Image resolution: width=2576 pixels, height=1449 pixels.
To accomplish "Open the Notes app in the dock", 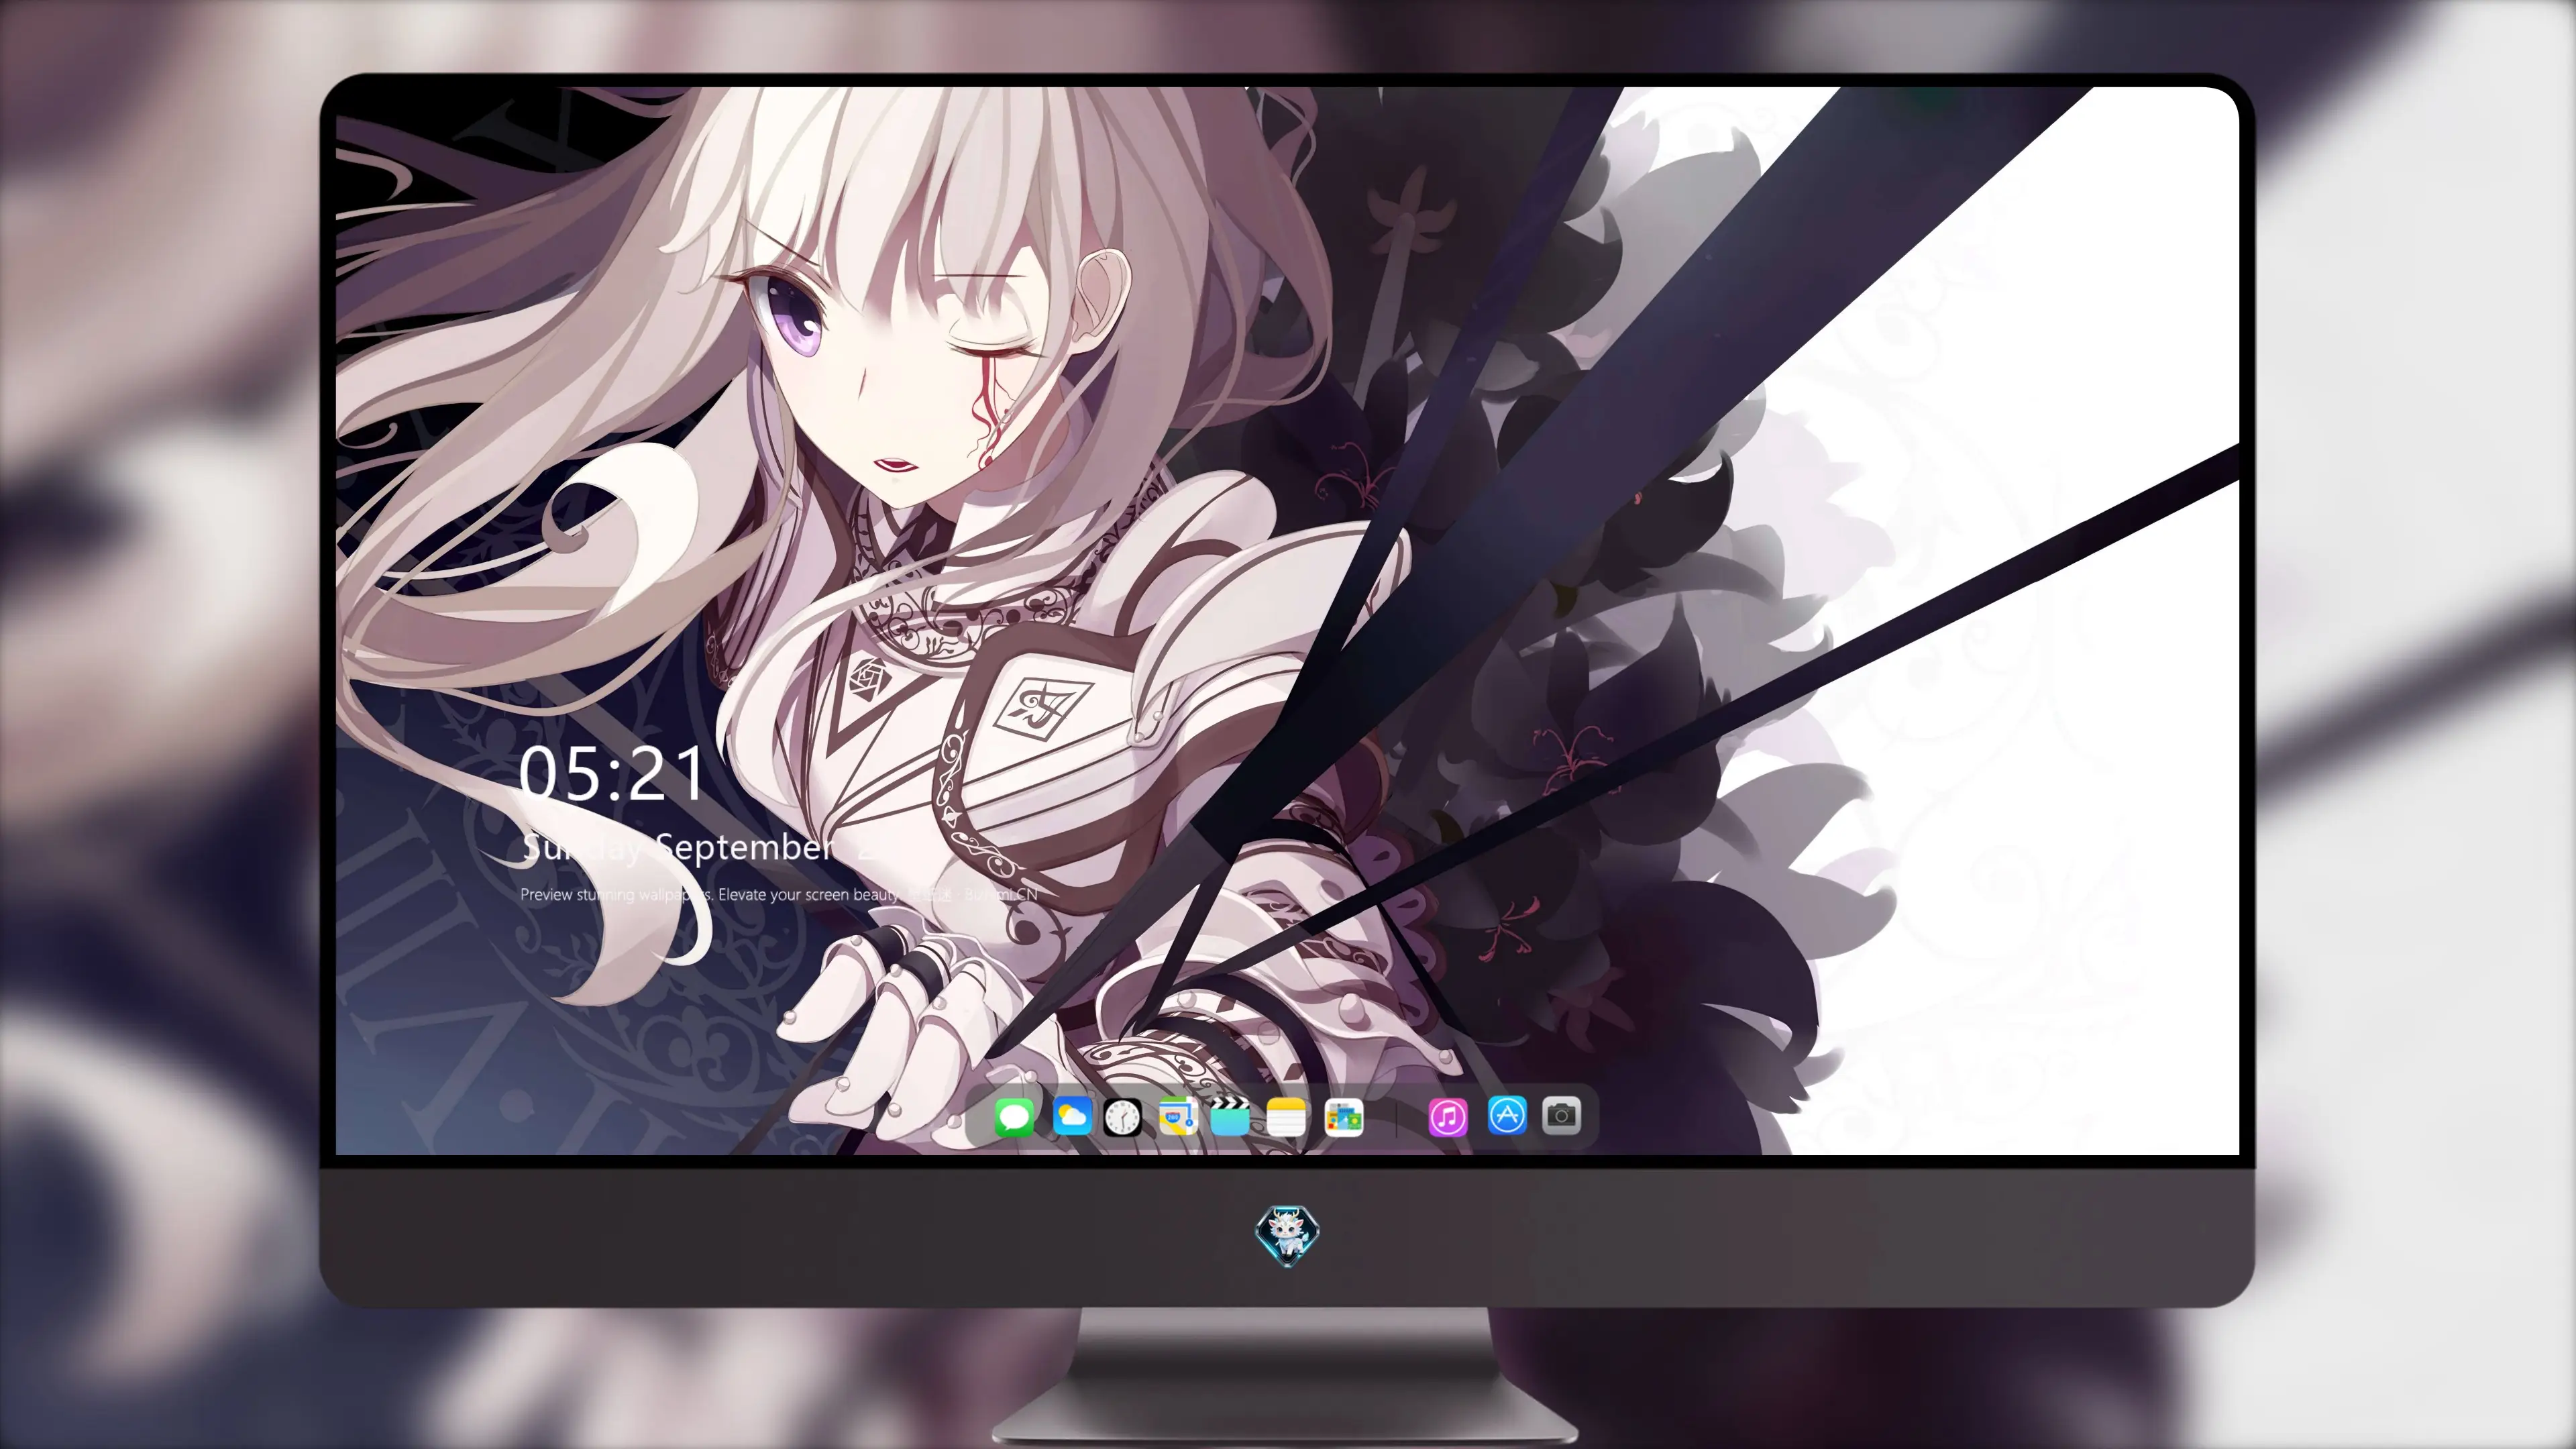I will [1286, 1116].
